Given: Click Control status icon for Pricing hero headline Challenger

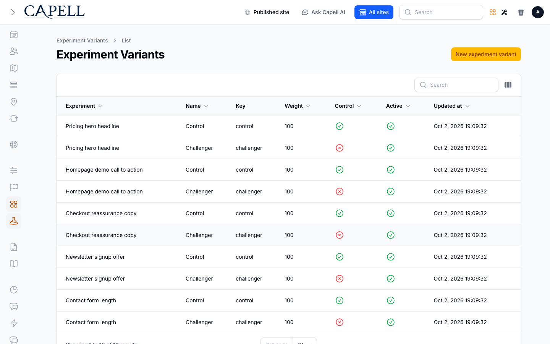Looking at the screenshot, I should [x=340, y=148].
